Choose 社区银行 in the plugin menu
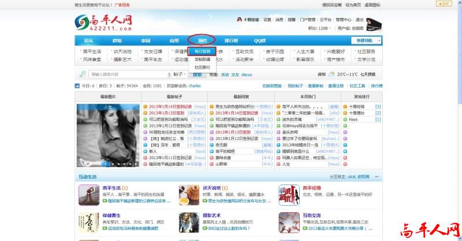 202,67
